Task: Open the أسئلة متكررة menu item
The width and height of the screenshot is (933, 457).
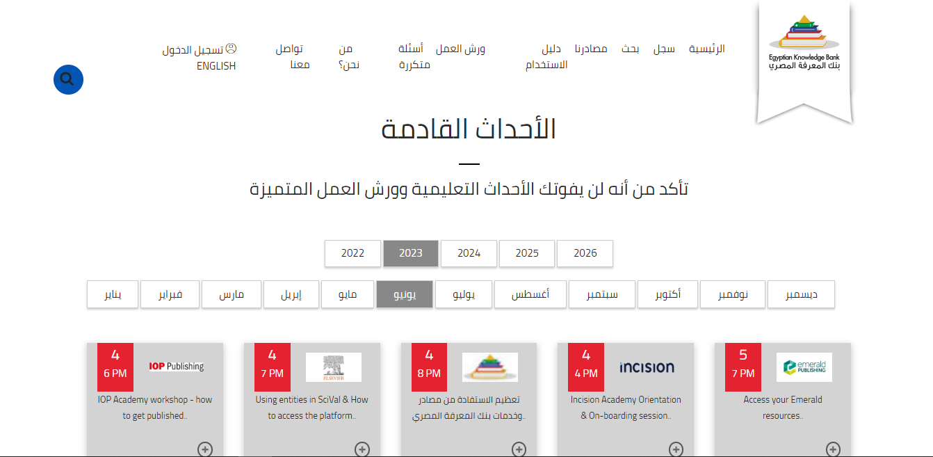Action: pos(414,57)
